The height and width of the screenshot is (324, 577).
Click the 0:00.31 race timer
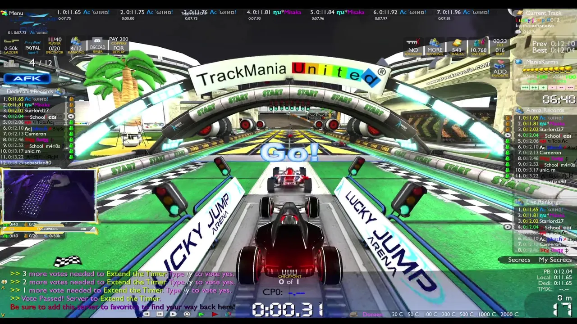288,310
